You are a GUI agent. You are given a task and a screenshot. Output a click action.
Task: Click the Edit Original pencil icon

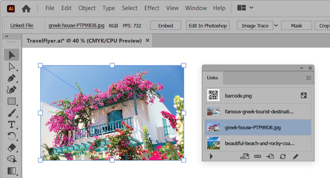click(x=296, y=156)
